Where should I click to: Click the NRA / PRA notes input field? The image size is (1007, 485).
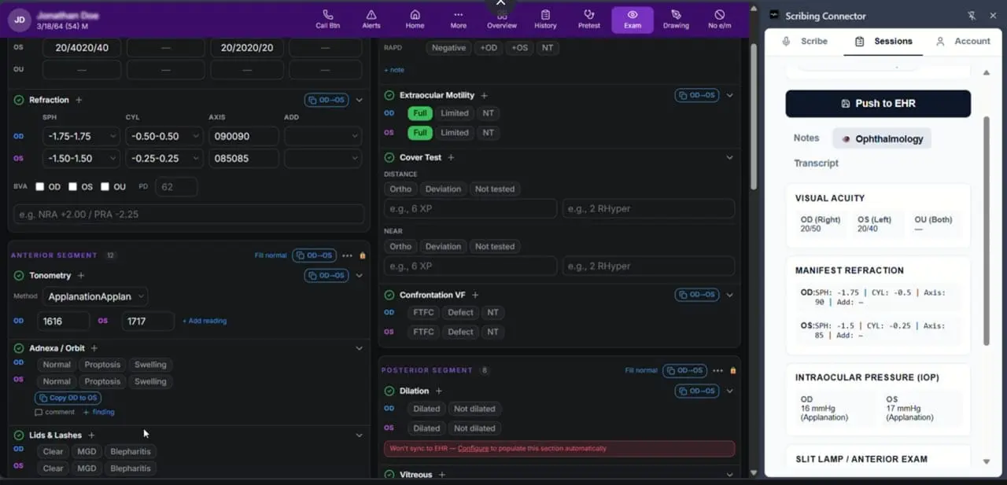tap(189, 214)
